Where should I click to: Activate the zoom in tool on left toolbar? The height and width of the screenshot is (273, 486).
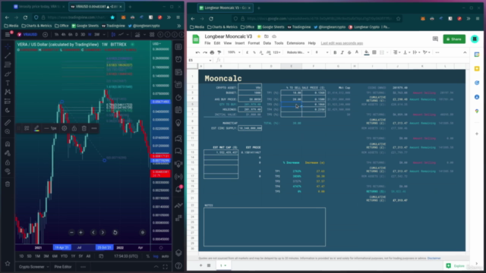pyautogui.click(x=8, y=131)
